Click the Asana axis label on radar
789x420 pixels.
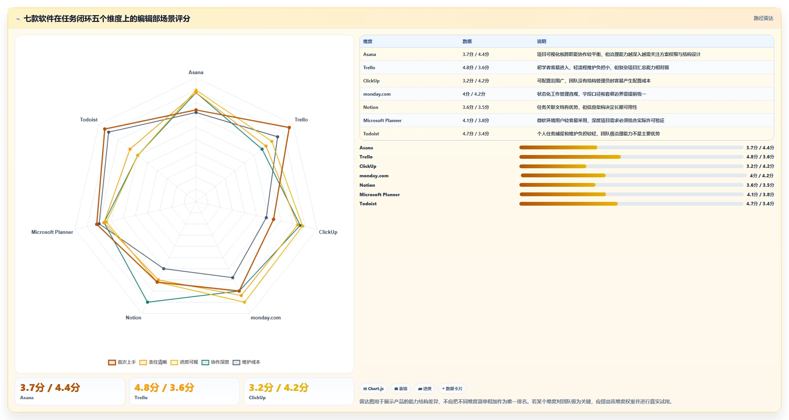click(x=196, y=73)
